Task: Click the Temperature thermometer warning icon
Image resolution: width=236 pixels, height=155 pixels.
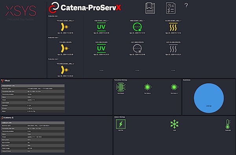Action: click(228, 124)
